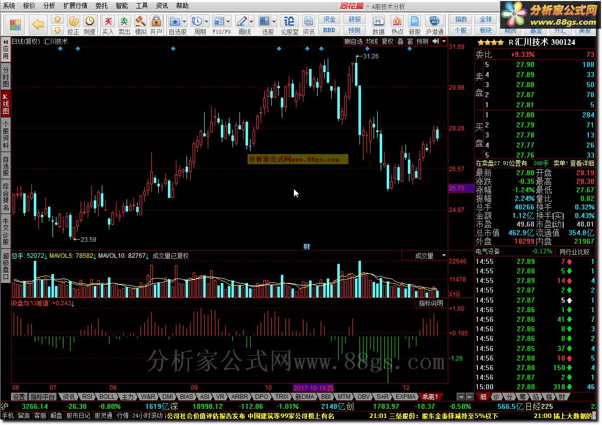
Task: Click the 卖出 sell icon
Action: coord(124,21)
